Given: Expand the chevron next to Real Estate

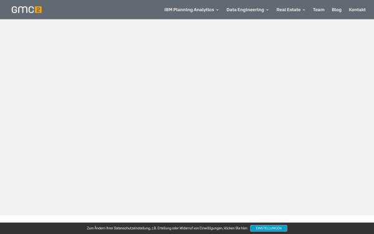Looking at the screenshot, I should coord(304,10).
